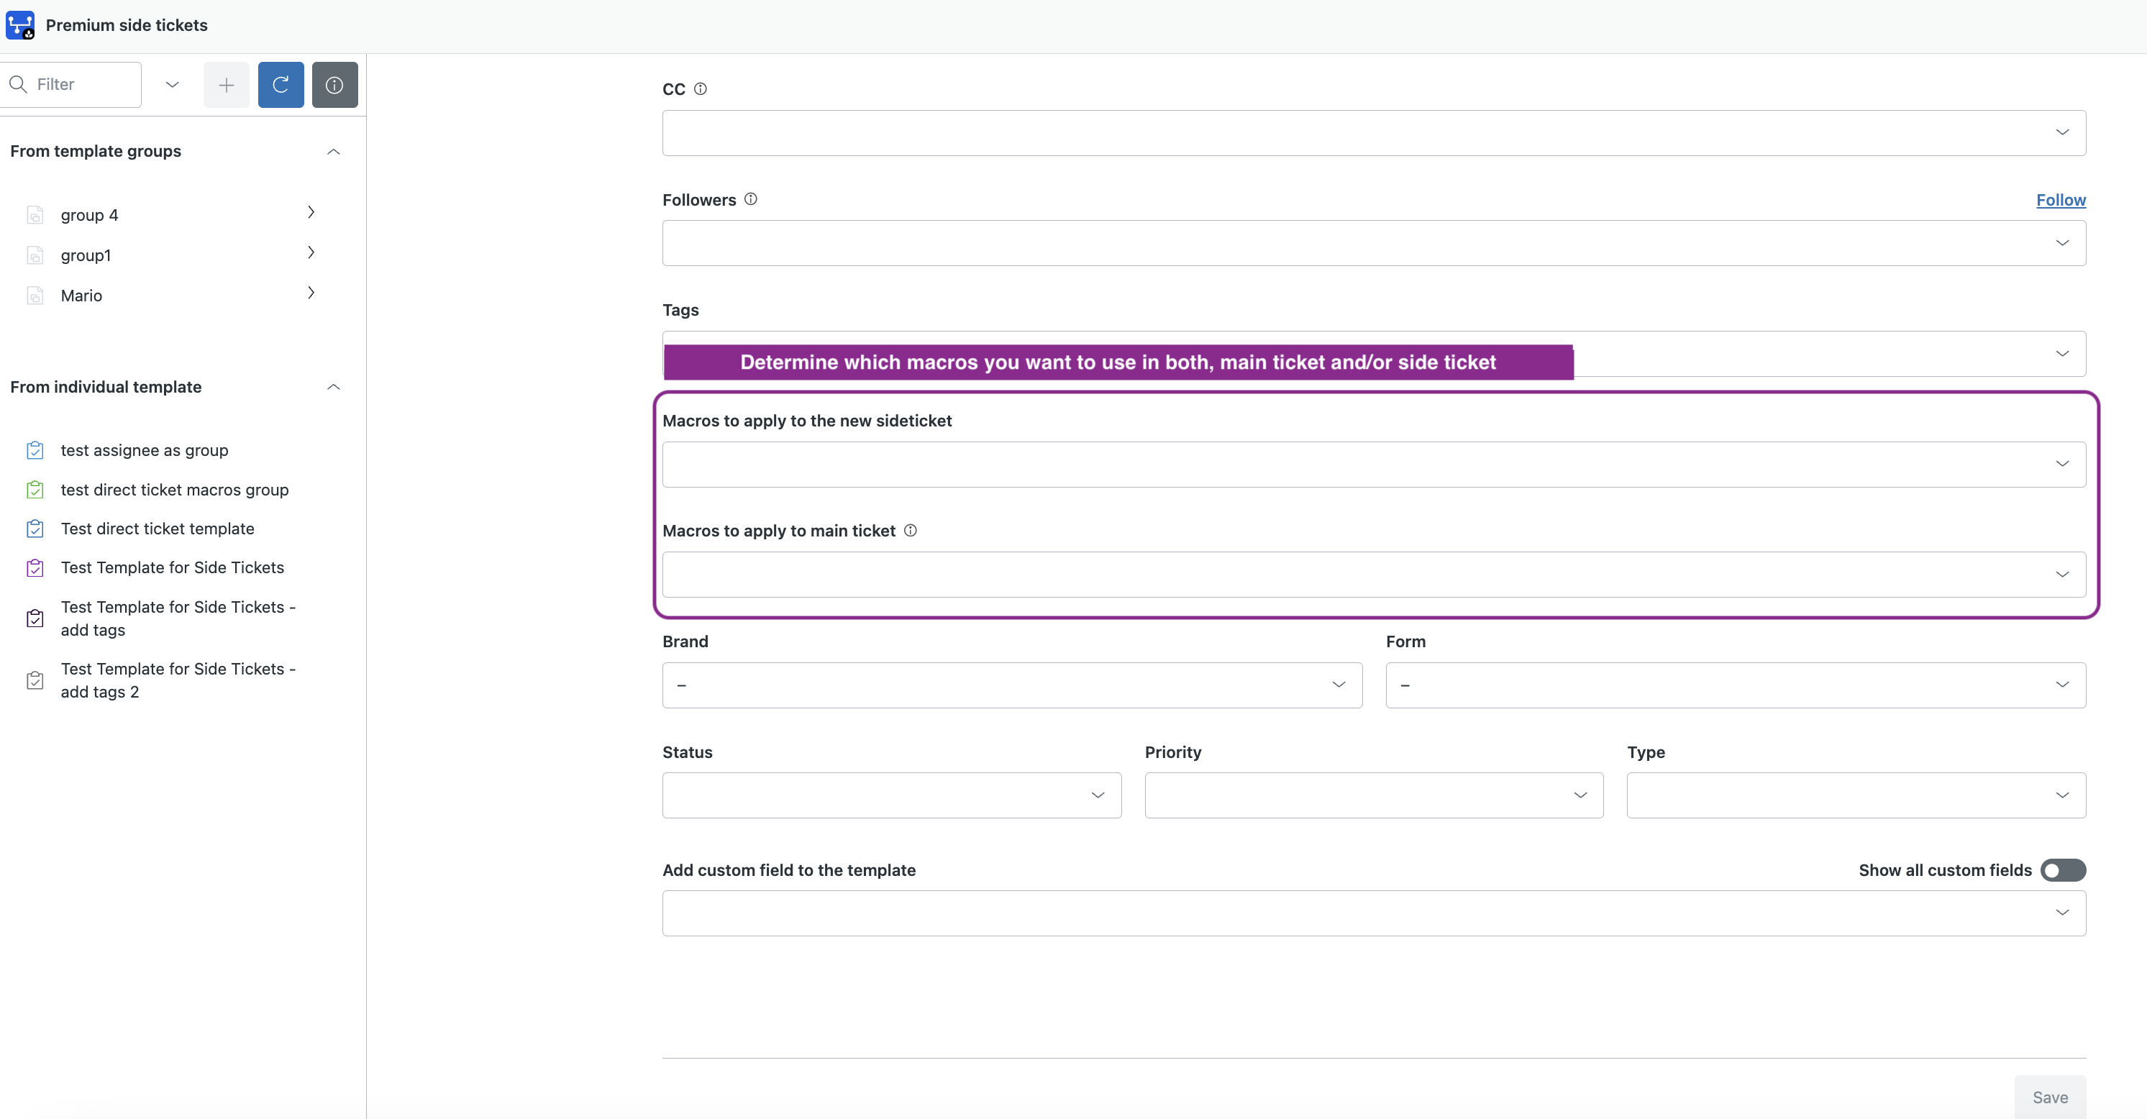Image resolution: width=2147 pixels, height=1119 pixels.
Task: Open Test Template for Side Tickets - add tags
Action: click(x=178, y=618)
